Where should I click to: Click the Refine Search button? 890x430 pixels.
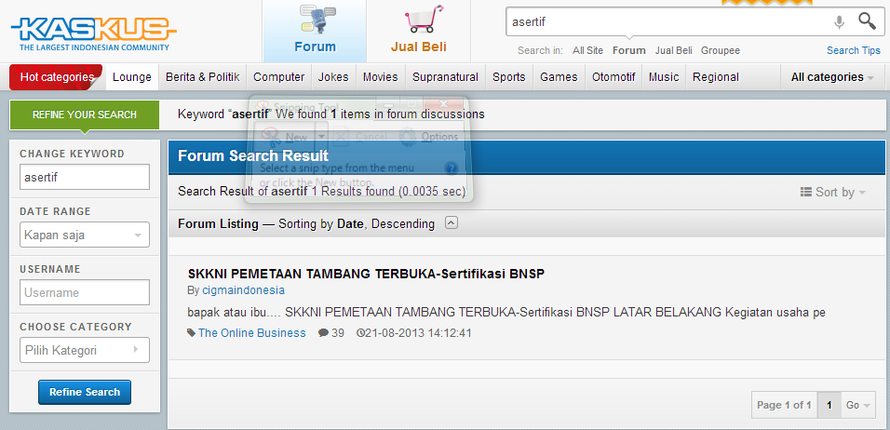tap(85, 392)
